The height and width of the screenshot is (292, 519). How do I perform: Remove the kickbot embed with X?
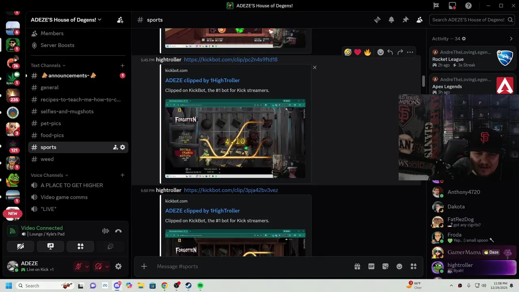(315, 67)
